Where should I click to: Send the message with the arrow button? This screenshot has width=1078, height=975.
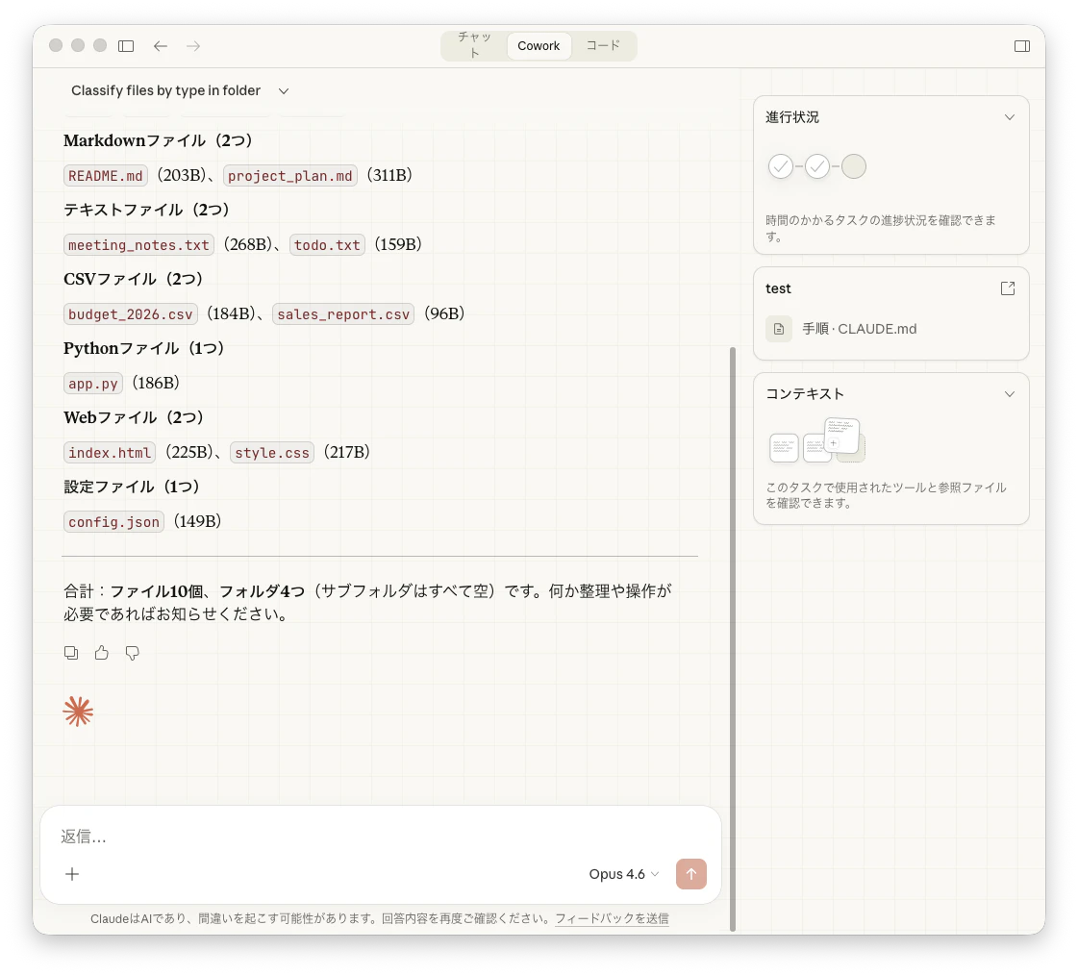click(x=690, y=874)
